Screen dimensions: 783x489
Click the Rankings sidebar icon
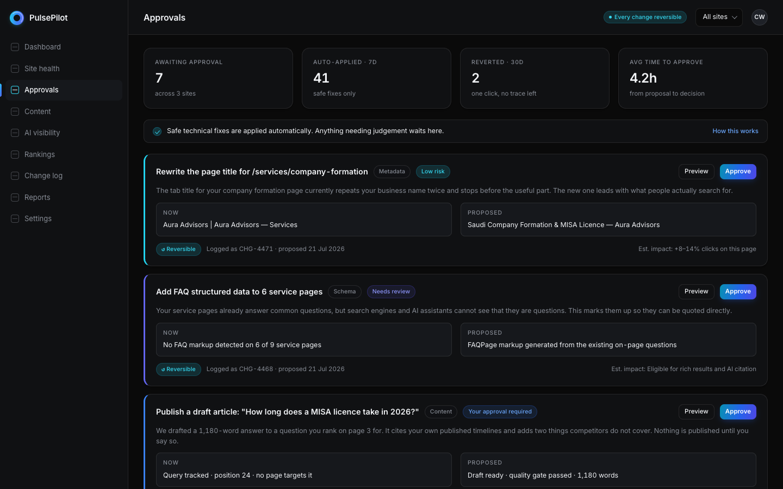(x=15, y=154)
